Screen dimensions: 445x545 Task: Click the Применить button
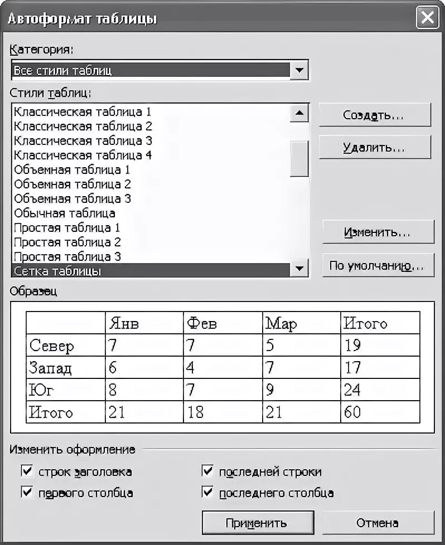(258, 523)
